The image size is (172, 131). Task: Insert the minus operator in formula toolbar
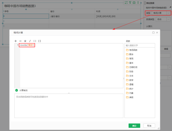pos(20,41)
